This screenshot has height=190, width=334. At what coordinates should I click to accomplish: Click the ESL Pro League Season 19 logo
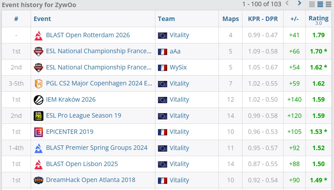tap(39, 116)
